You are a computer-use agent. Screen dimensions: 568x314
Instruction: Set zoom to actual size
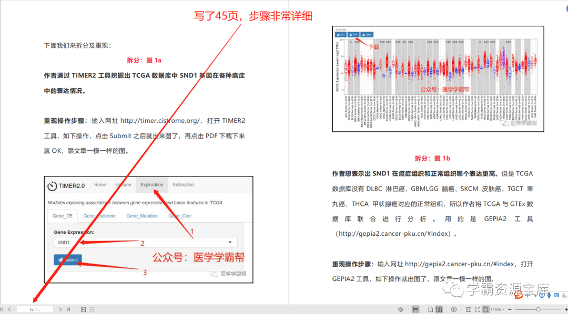click(x=469, y=309)
